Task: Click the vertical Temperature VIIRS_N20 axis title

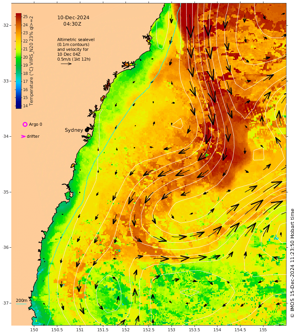Action: [31, 61]
